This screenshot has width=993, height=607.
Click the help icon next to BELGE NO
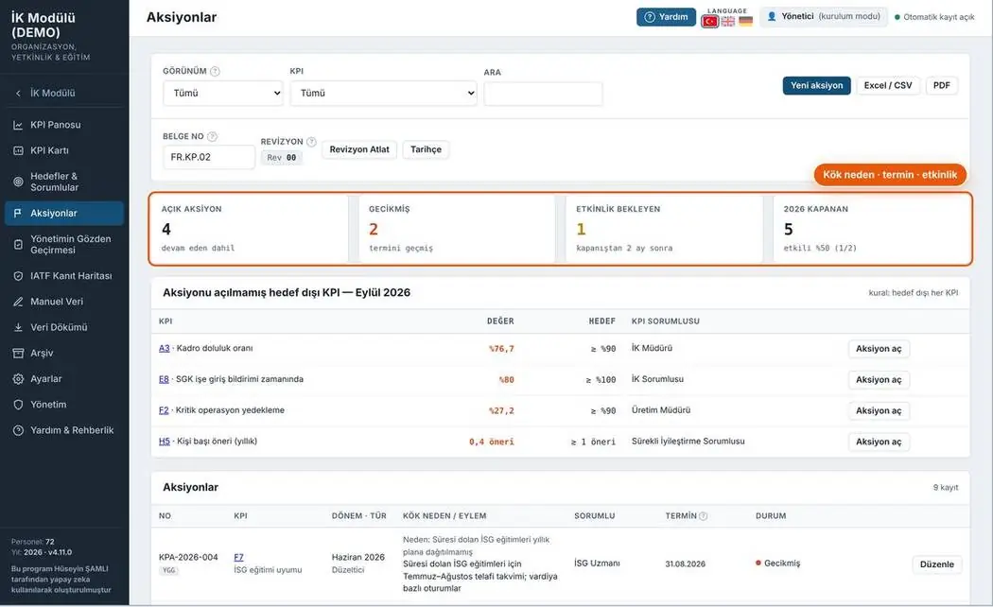[x=212, y=137]
